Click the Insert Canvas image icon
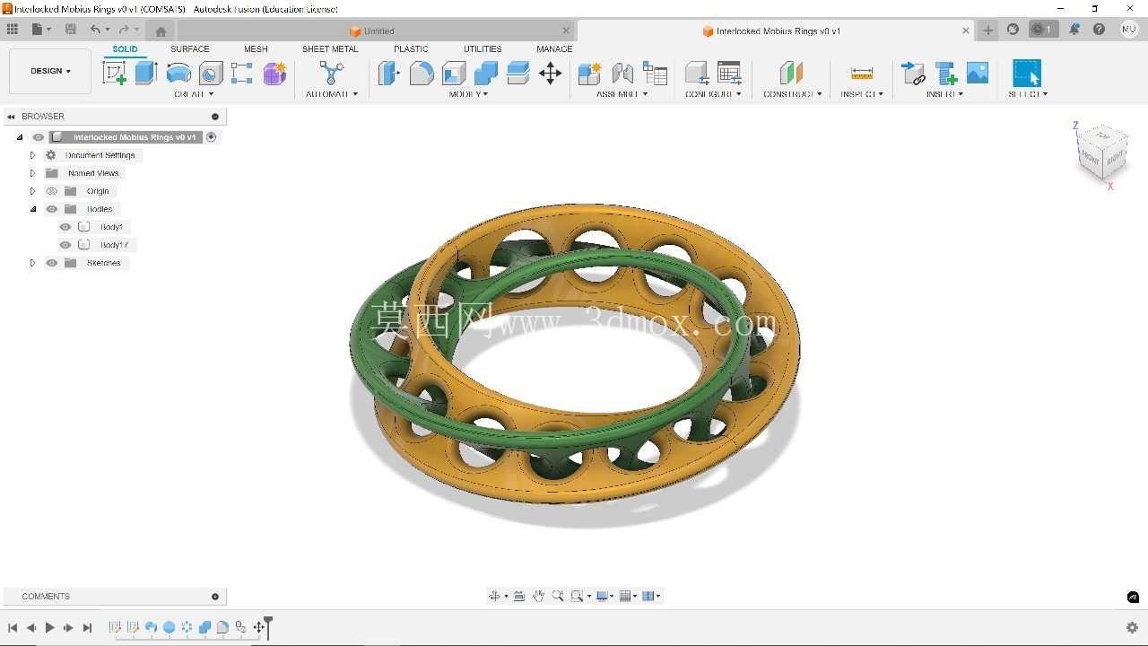This screenshot has height=646, width=1148. pos(978,73)
